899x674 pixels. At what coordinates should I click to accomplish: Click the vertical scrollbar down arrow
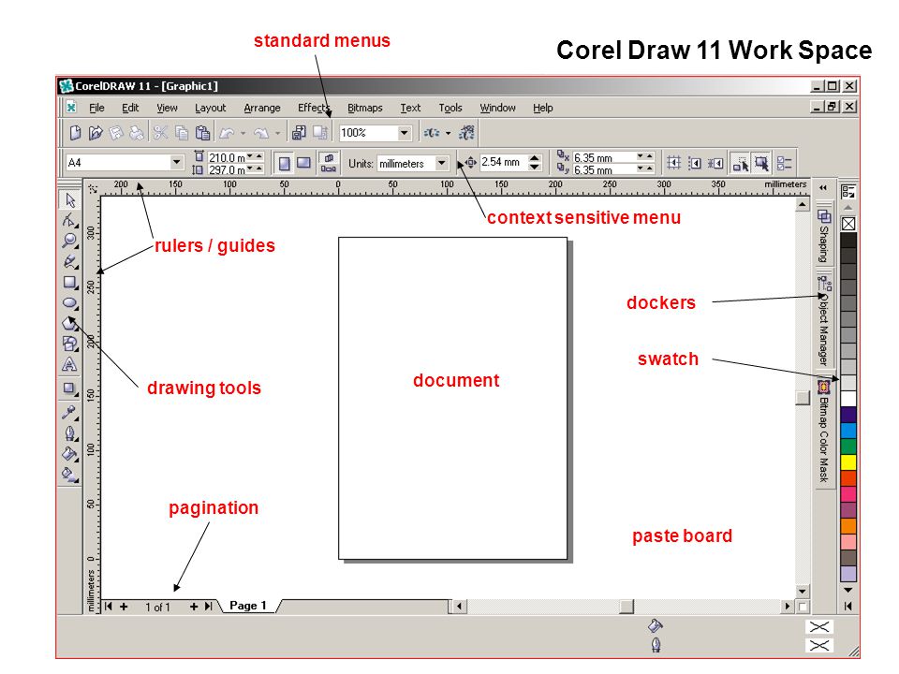point(803,591)
